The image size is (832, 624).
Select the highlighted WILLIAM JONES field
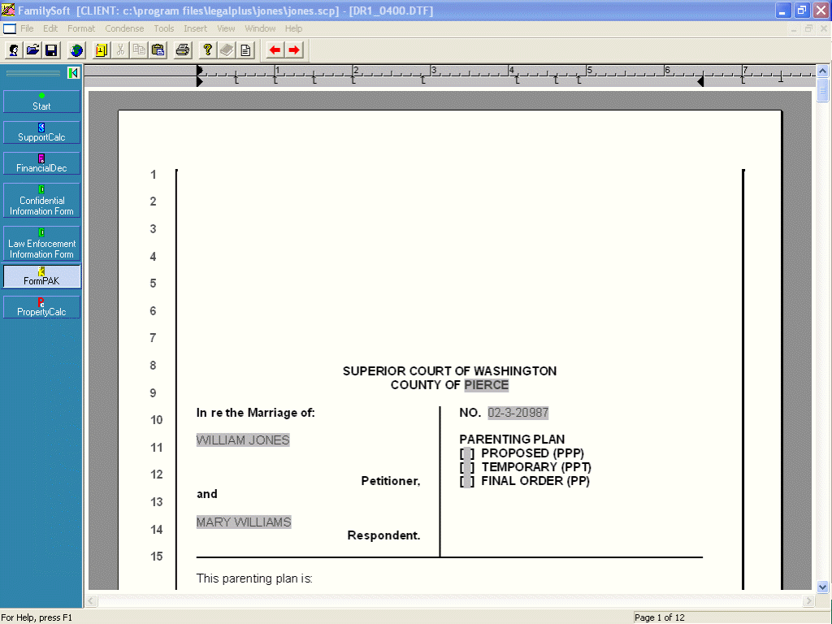coord(242,440)
